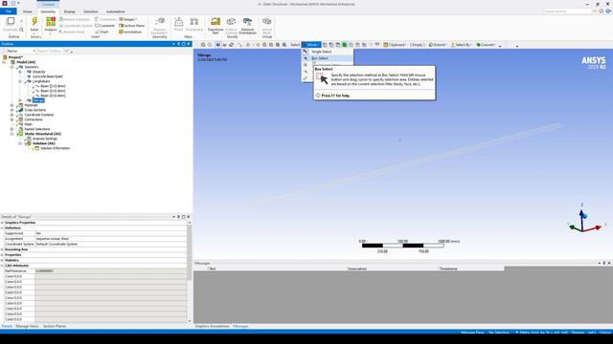This screenshot has width=613, height=344.
Task: Select the Concrete Beam tree item
Action: pyautogui.click(x=47, y=76)
